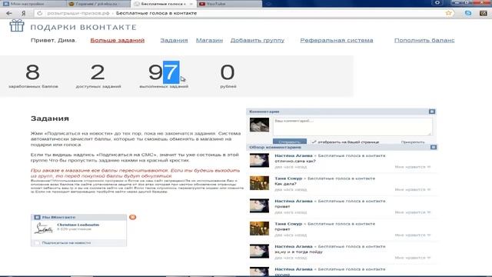The image size is (492, 277).
Task: Click comment text 'хх,ну и я тогда пойду'
Action: (x=298, y=252)
